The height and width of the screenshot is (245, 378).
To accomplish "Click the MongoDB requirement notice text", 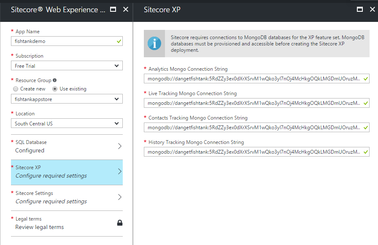I will [x=267, y=44].
